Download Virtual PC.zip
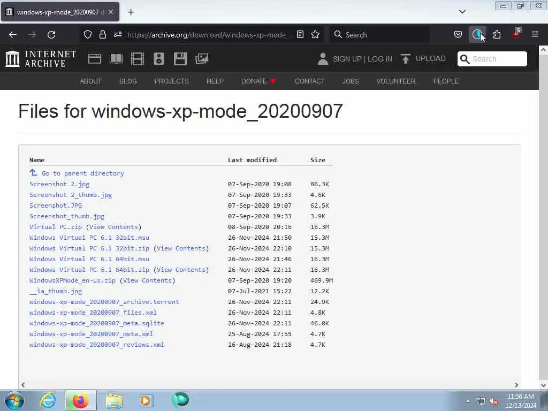Viewport: 548px width, 411px height. click(56, 227)
